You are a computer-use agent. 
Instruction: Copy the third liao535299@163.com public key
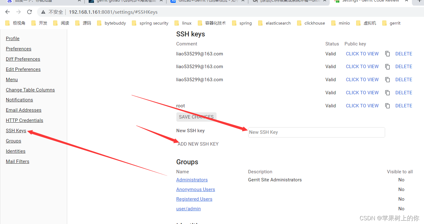388,80
